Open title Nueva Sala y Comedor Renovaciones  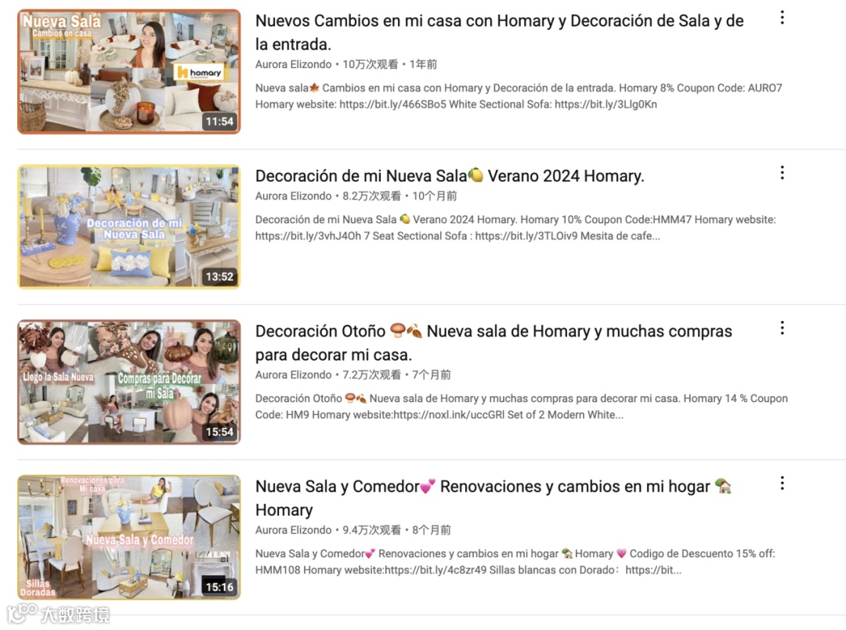(493, 498)
